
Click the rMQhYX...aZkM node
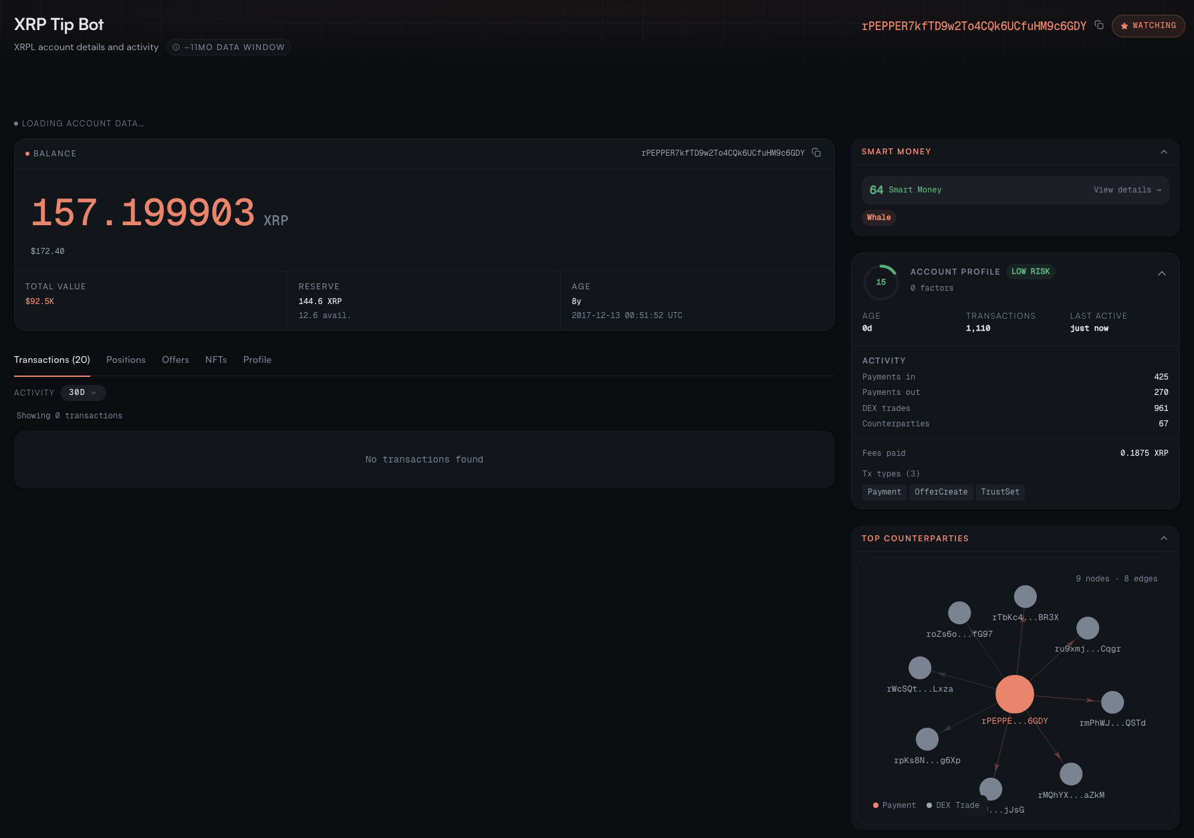tap(1071, 774)
